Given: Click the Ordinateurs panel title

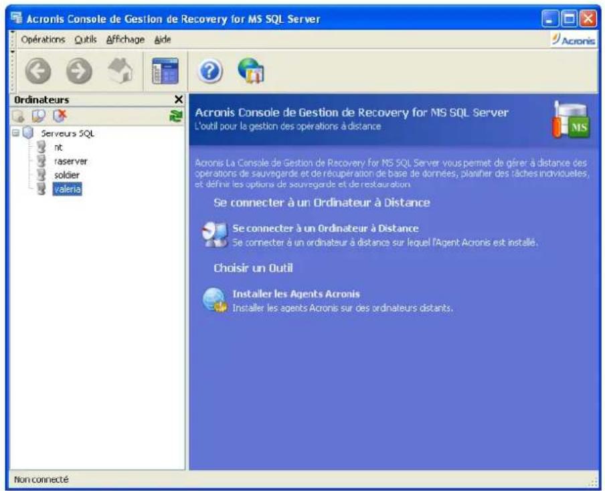Looking at the screenshot, I should 41,100.
